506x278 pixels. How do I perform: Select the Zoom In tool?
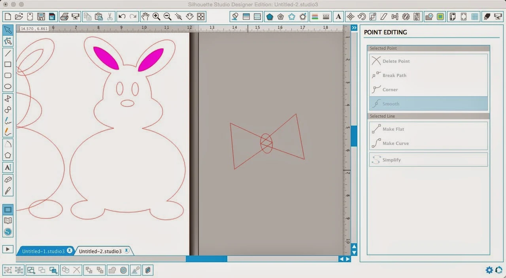click(x=156, y=16)
